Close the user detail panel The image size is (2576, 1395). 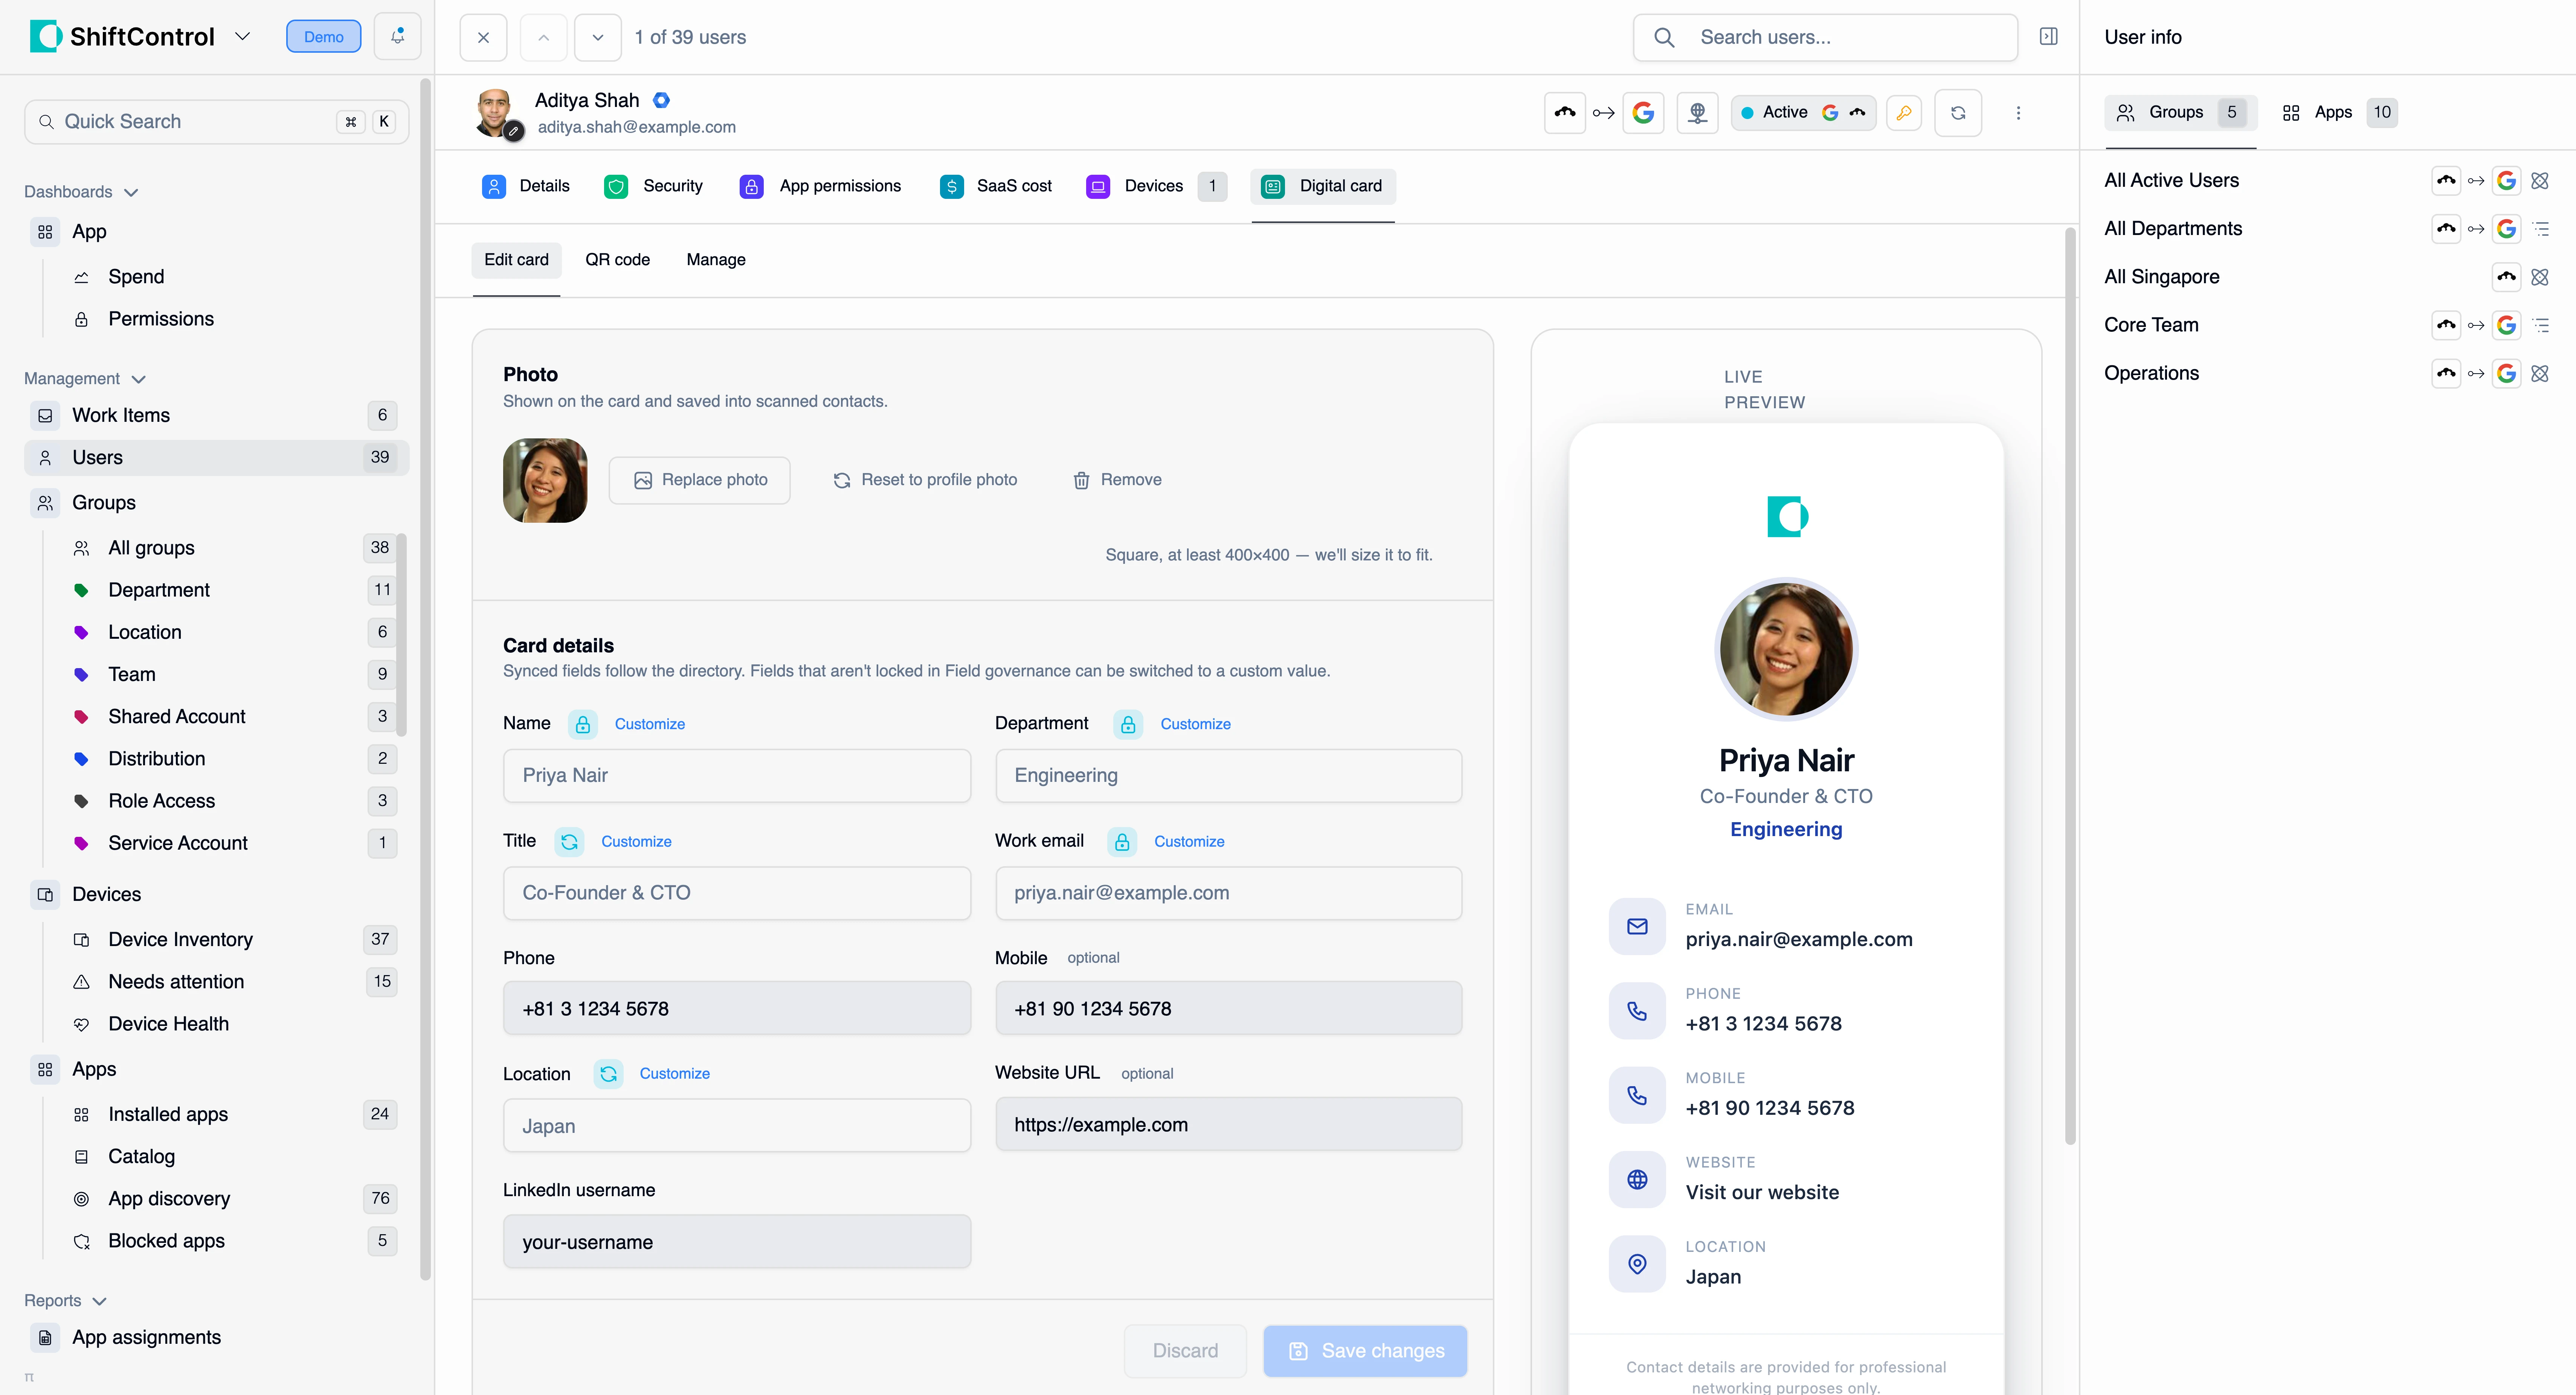(x=483, y=37)
